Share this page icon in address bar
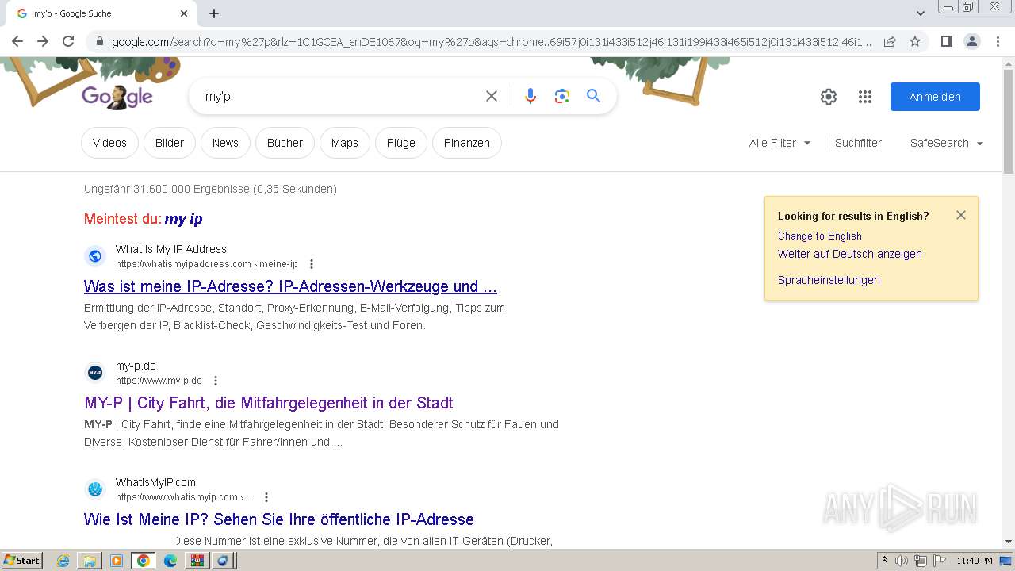 pos(890,41)
